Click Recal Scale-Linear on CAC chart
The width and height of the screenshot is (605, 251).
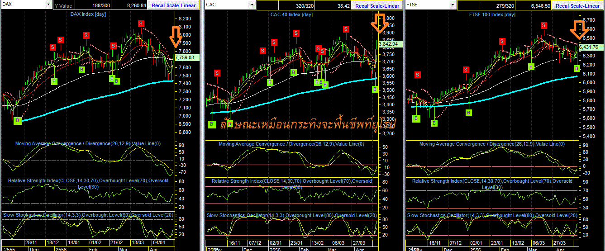click(x=377, y=6)
